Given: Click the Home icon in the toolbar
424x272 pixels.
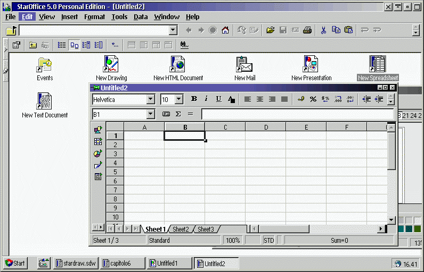Looking at the screenshot, I should click(225, 30).
